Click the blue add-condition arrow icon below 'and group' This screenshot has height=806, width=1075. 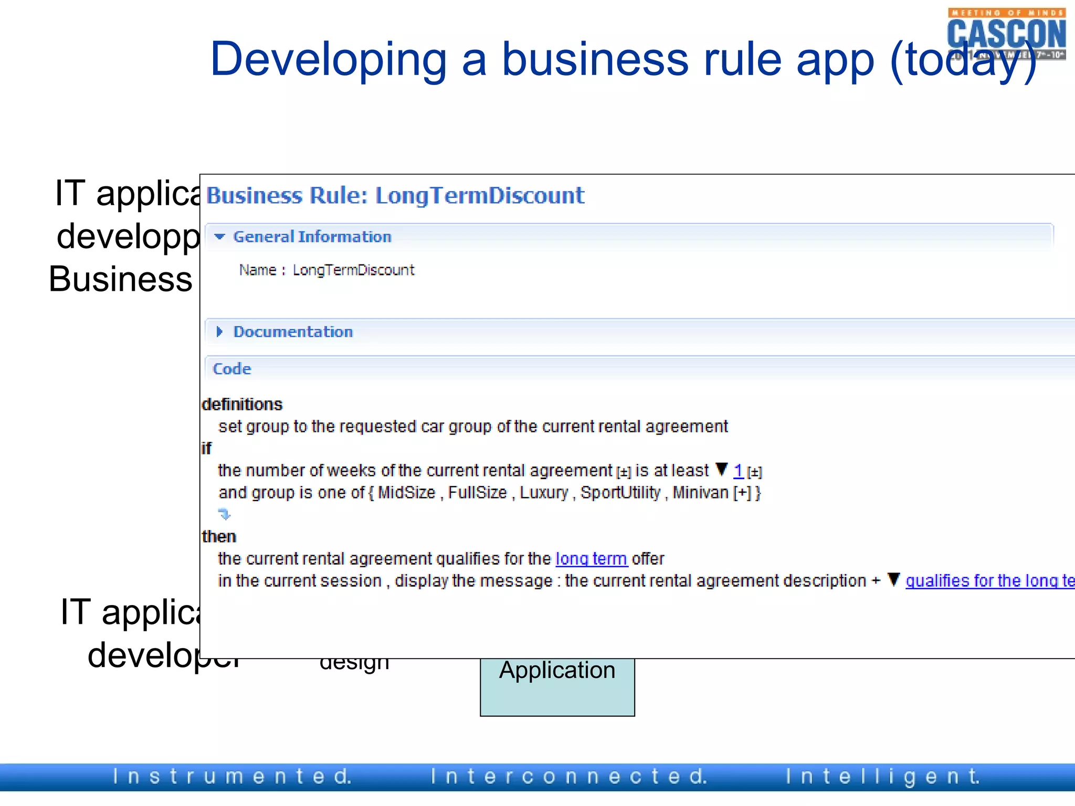coord(224,514)
